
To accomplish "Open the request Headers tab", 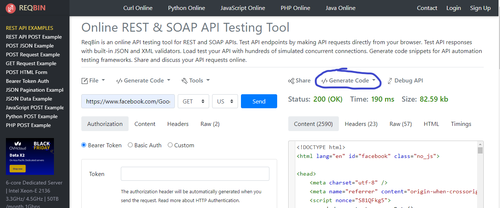I will pos(178,124).
